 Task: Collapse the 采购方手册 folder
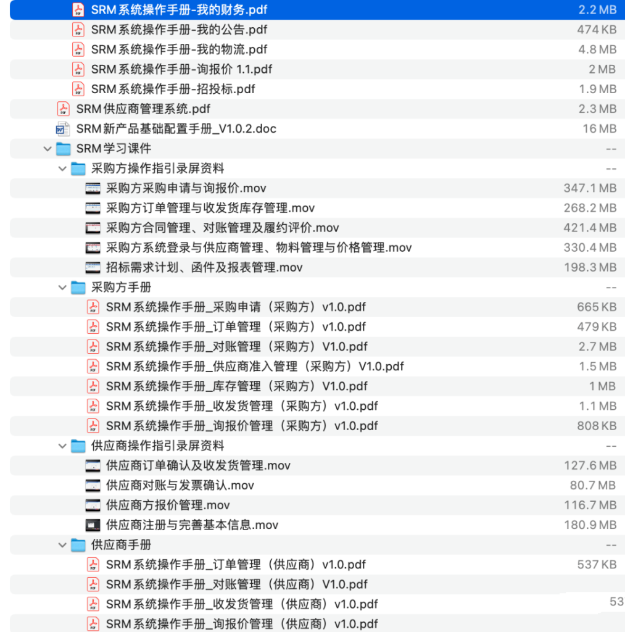coord(62,287)
